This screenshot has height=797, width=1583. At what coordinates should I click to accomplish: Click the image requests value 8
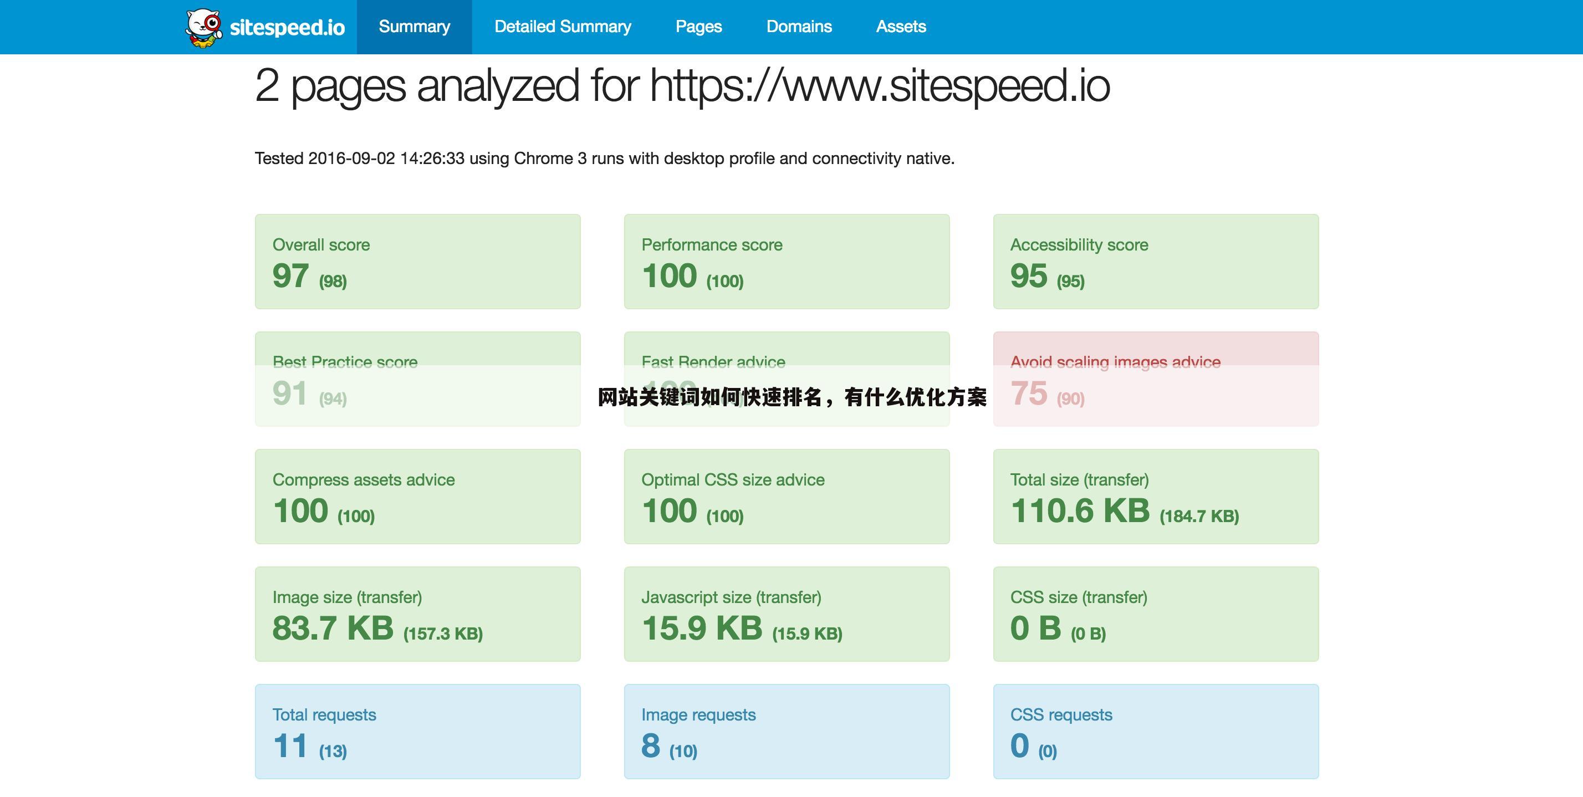pyautogui.click(x=651, y=745)
